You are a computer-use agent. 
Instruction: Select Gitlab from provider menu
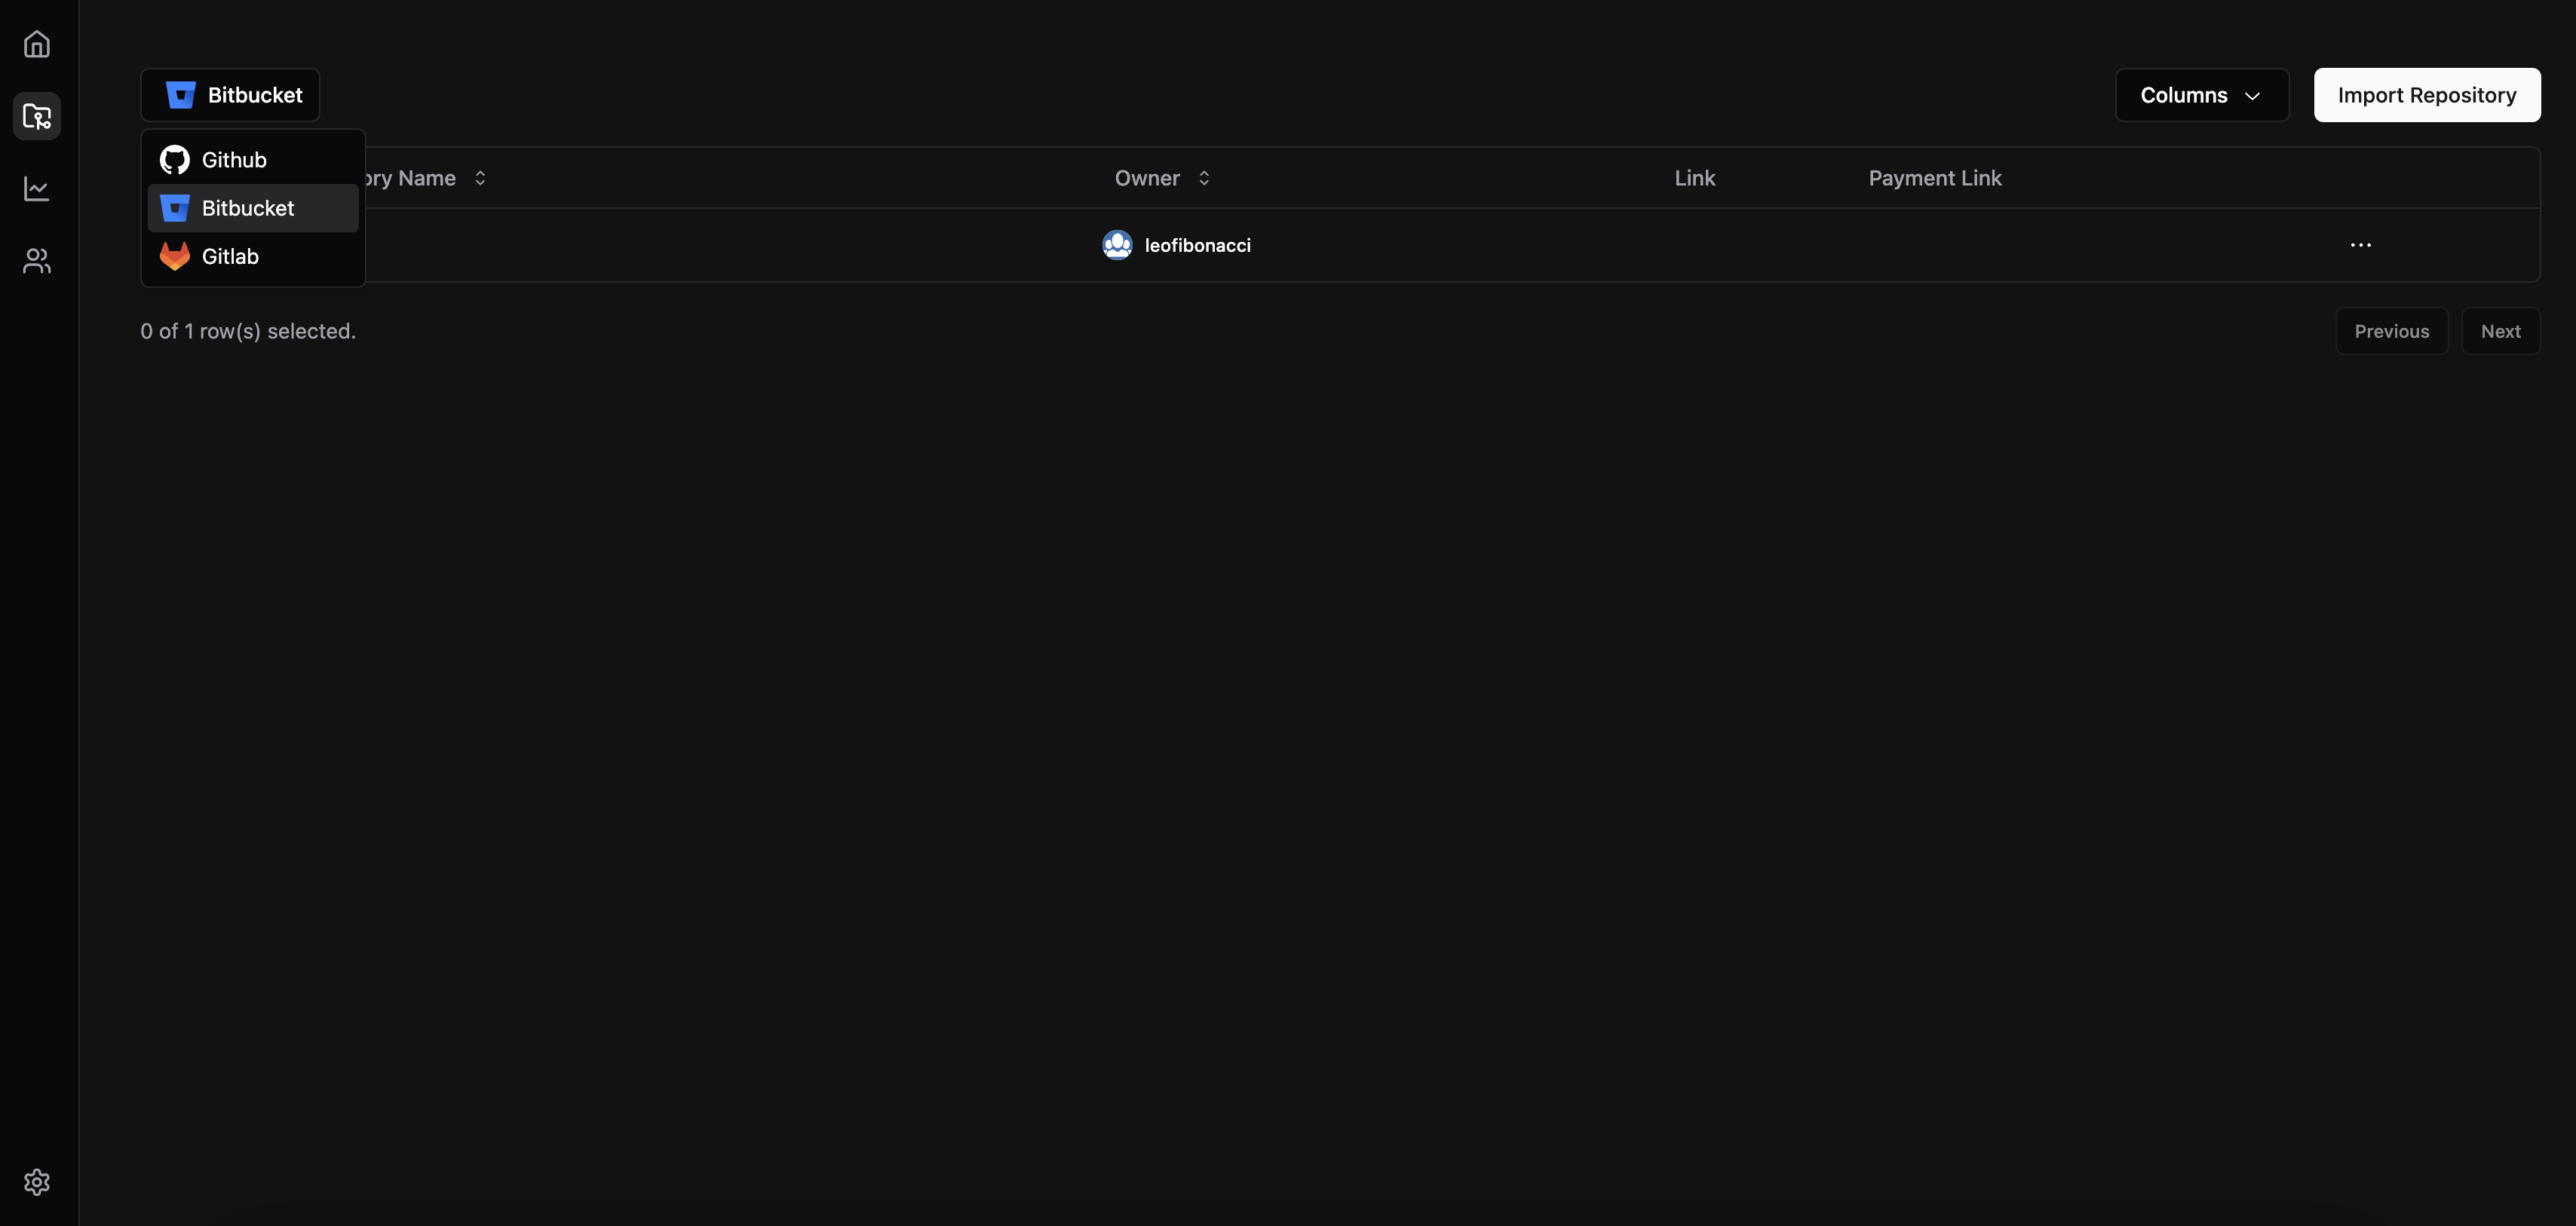click(253, 256)
